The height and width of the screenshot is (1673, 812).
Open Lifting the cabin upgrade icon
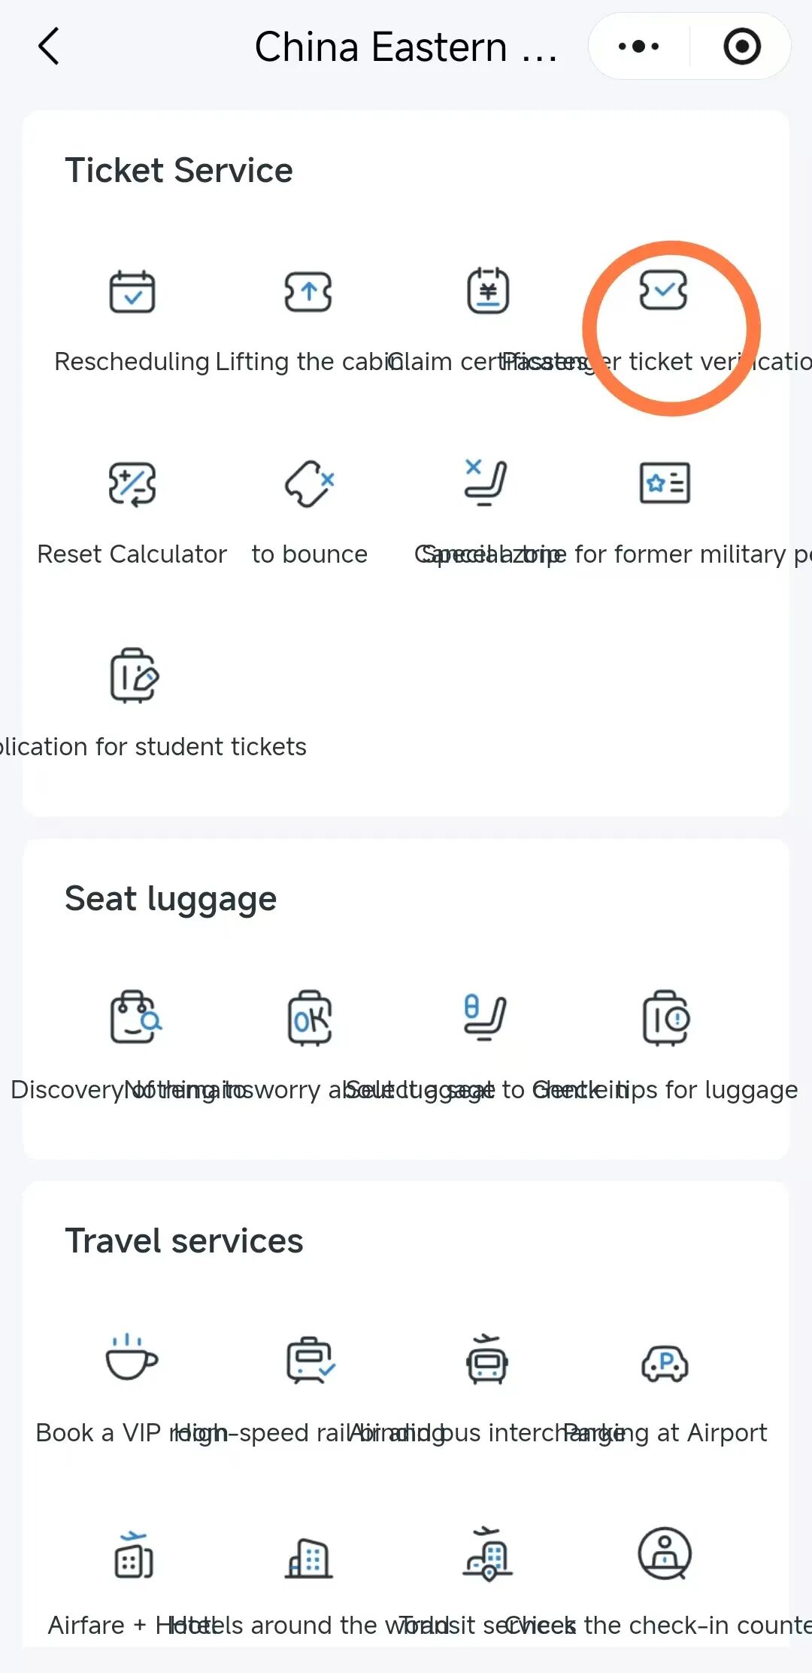click(x=308, y=292)
